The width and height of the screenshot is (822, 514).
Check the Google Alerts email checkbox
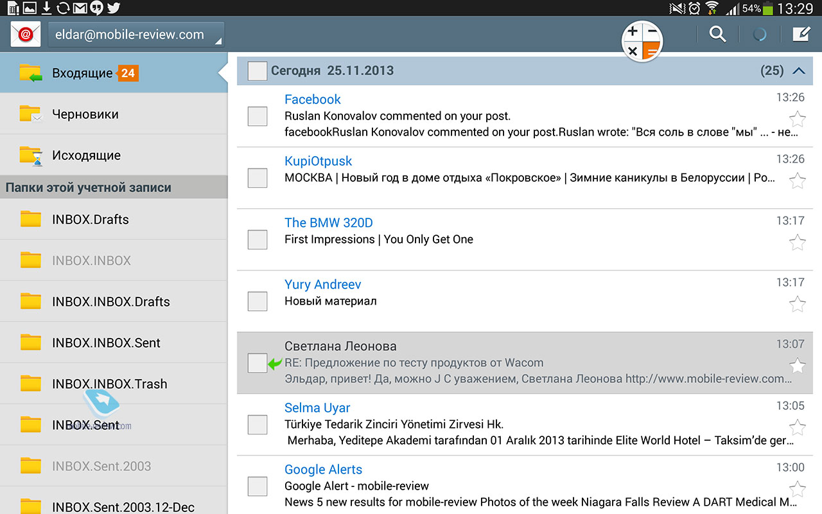click(258, 486)
